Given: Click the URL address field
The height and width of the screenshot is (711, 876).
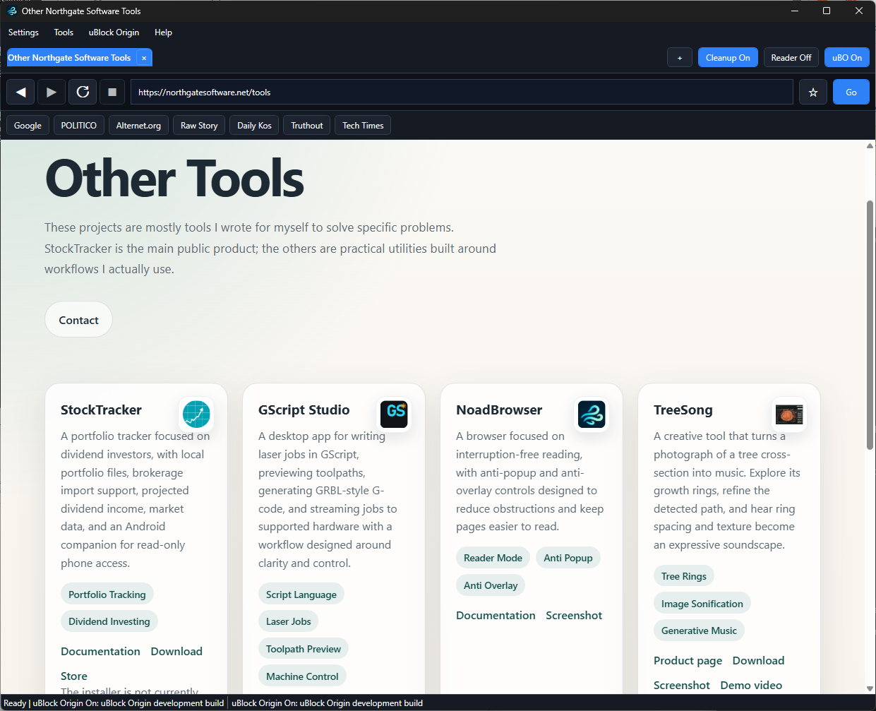Looking at the screenshot, I should (462, 92).
